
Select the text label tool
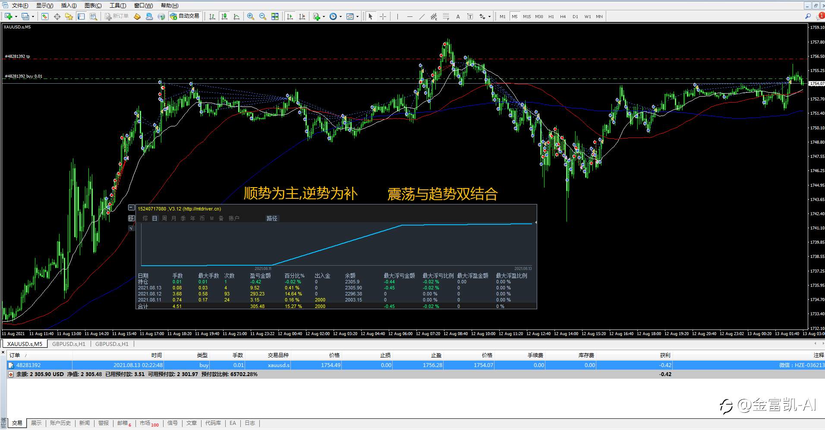tap(470, 16)
